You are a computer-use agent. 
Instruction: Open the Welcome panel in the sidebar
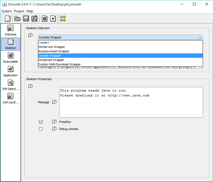[x=11, y=31]
